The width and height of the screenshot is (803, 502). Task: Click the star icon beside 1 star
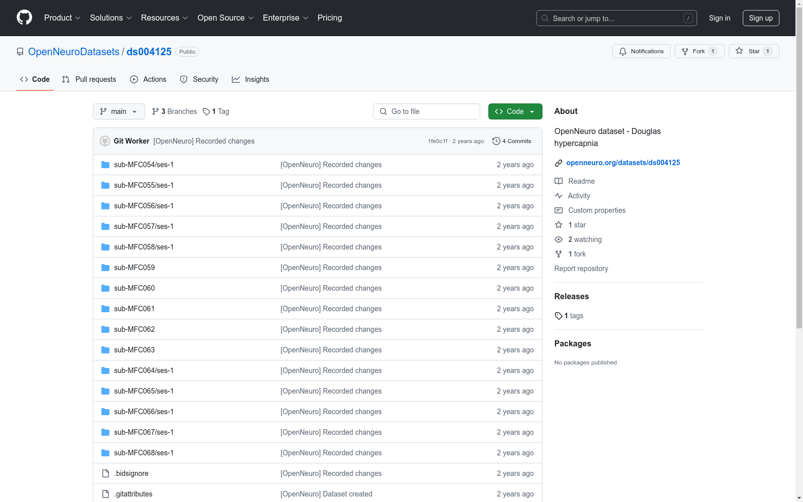(x=559, y=225)
